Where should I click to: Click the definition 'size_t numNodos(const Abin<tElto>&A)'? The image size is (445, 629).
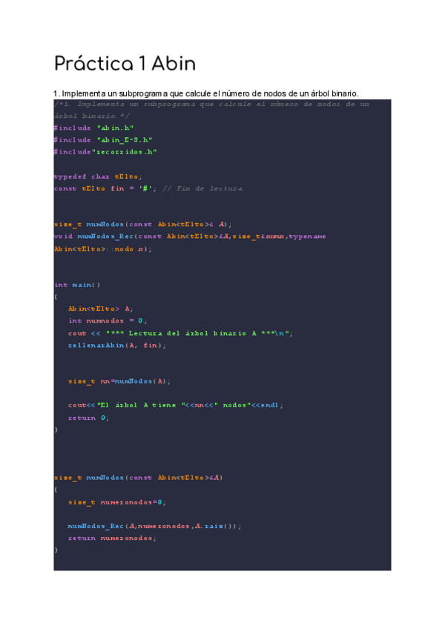pyautogui.click(x=139, y=478)
